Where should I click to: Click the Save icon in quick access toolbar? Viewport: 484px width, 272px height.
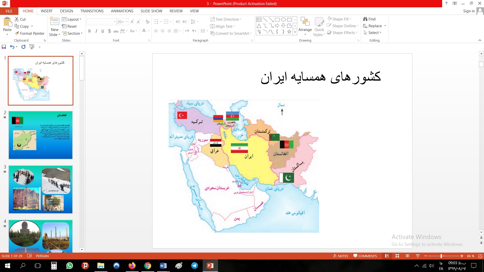(x=4, y=47)
